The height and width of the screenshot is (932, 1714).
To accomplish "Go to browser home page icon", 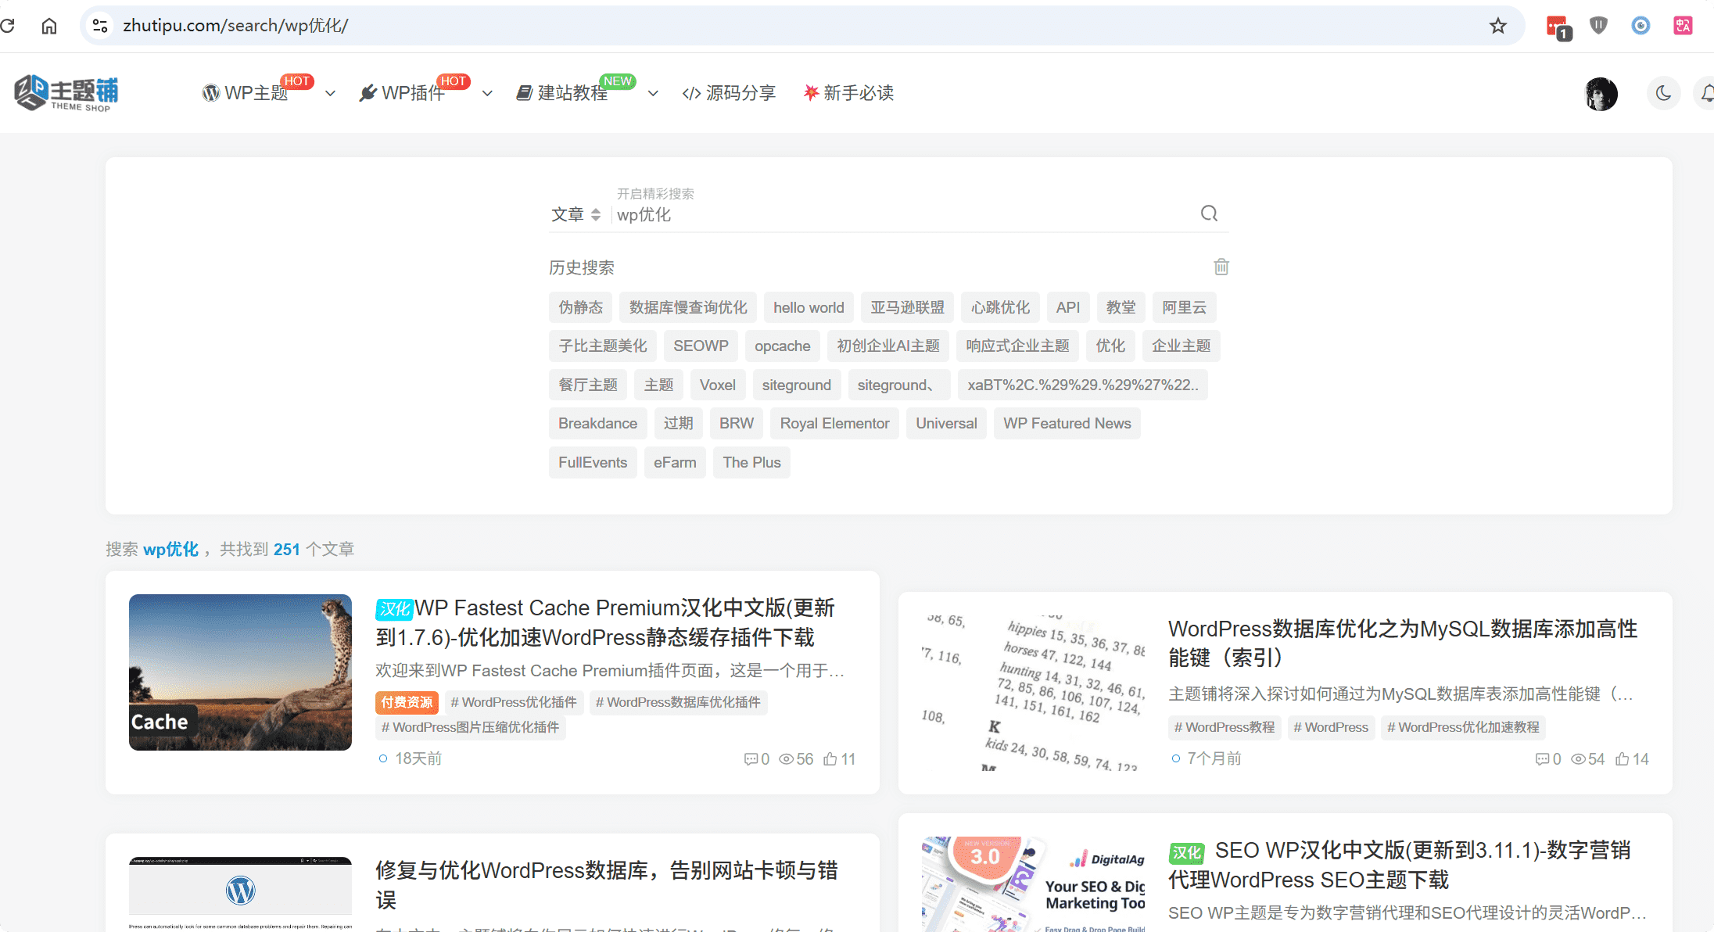I will [49, 26].
